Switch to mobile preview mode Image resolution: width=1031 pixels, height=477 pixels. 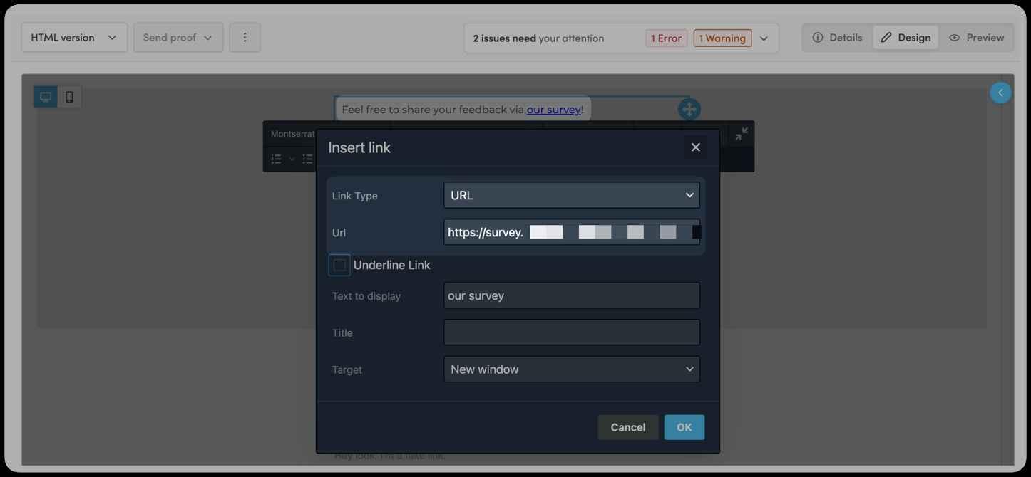[69, 97]
